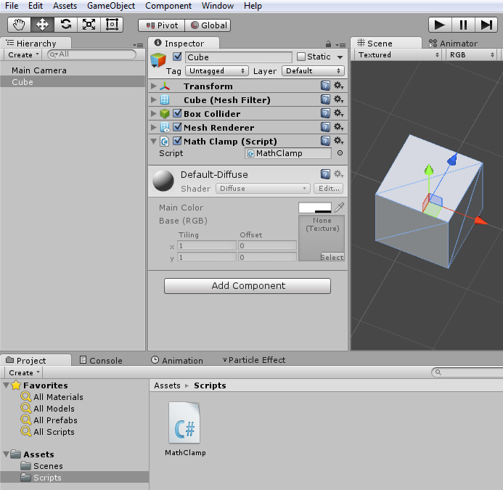Open the Window menu

click(x=218, y=6)
